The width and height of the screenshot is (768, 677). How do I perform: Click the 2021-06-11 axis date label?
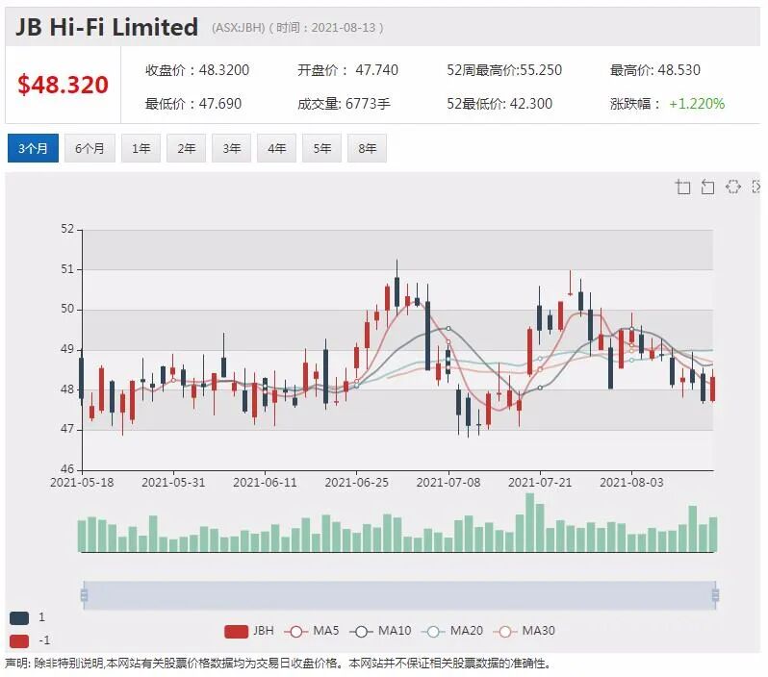tap(265, 483)
